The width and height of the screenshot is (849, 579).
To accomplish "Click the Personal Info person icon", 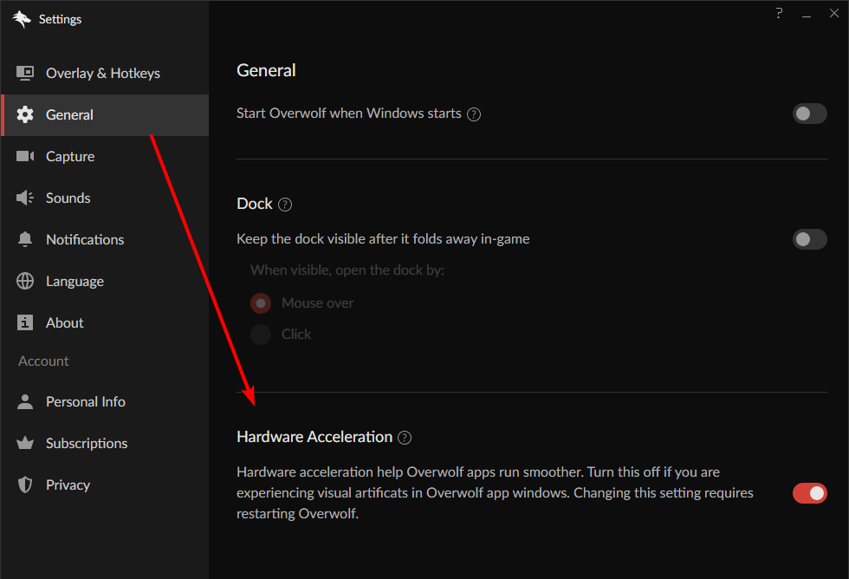I will point(25,402).
